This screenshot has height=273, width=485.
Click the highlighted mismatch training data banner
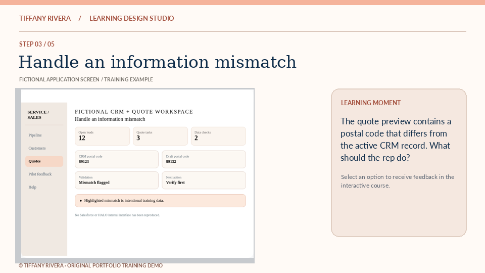click(x=160, y=201)
